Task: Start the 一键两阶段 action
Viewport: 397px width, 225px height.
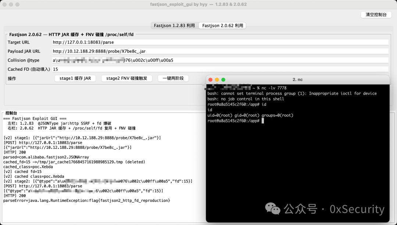Action: [x=173, y=78]
